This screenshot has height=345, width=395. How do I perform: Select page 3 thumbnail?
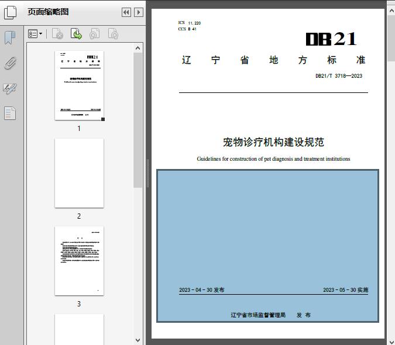[79, 261]
